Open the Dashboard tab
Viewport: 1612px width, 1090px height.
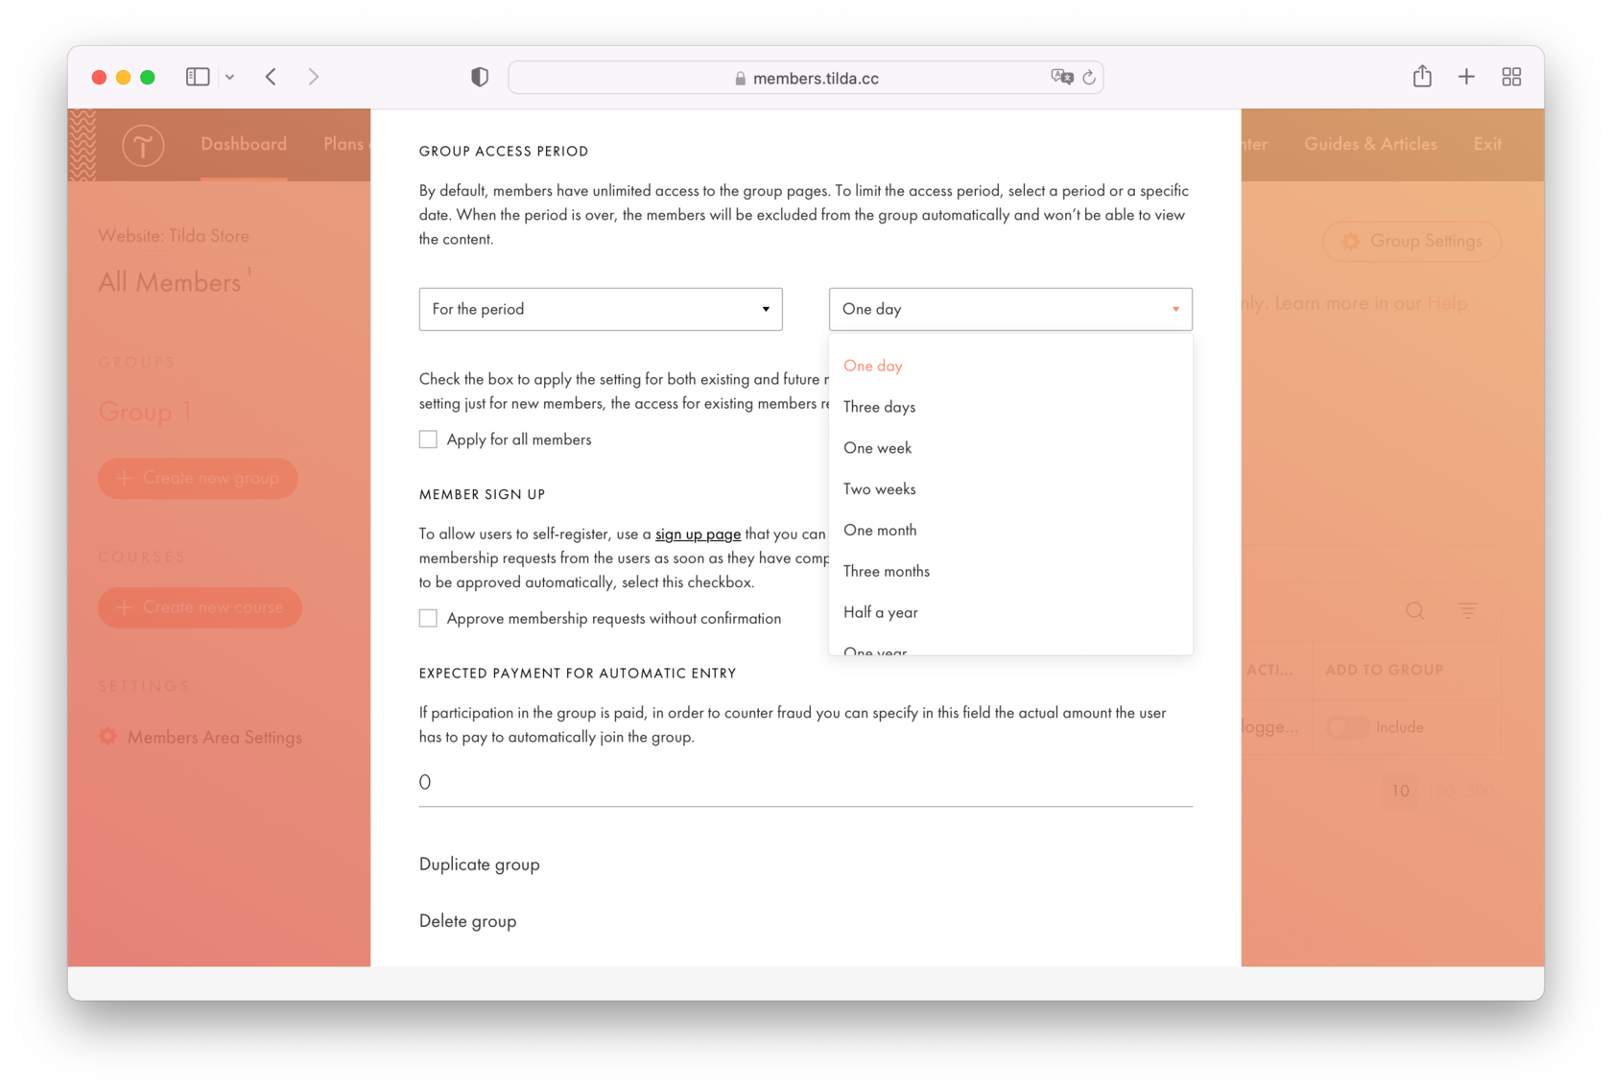(244, 144)
